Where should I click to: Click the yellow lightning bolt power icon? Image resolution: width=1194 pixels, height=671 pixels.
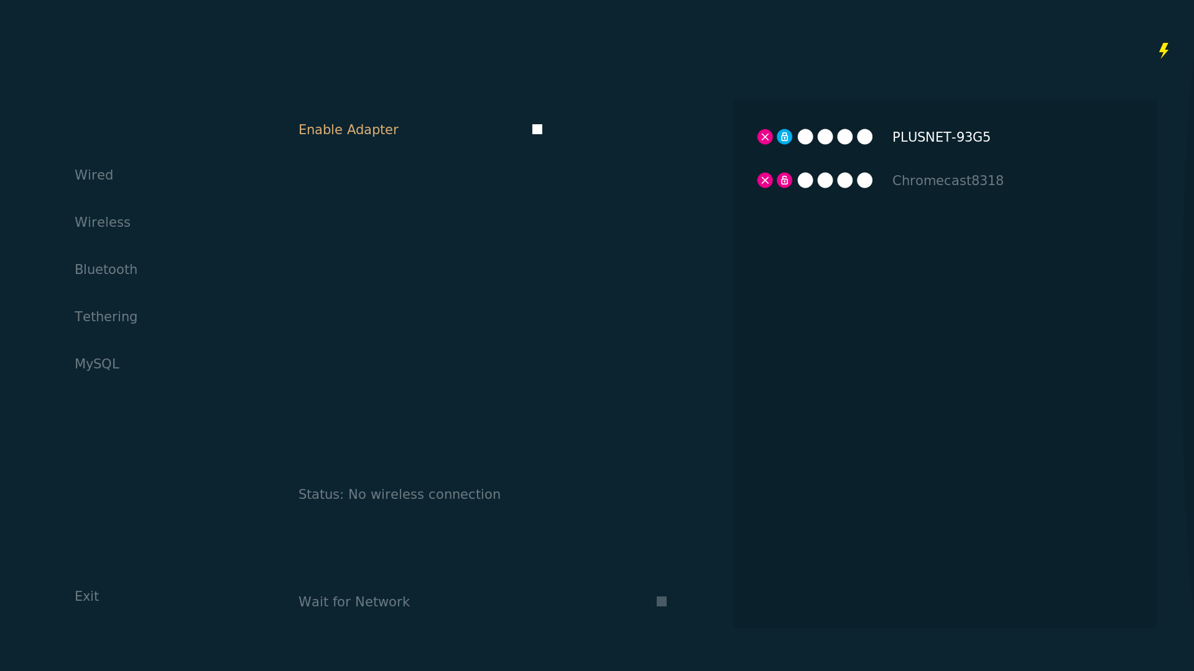[x=1164, y=50]
